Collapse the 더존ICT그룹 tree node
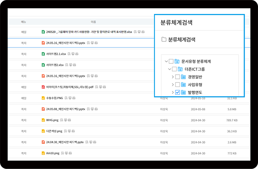This screenshot has height=169, width=258. [x=170, y=69]
